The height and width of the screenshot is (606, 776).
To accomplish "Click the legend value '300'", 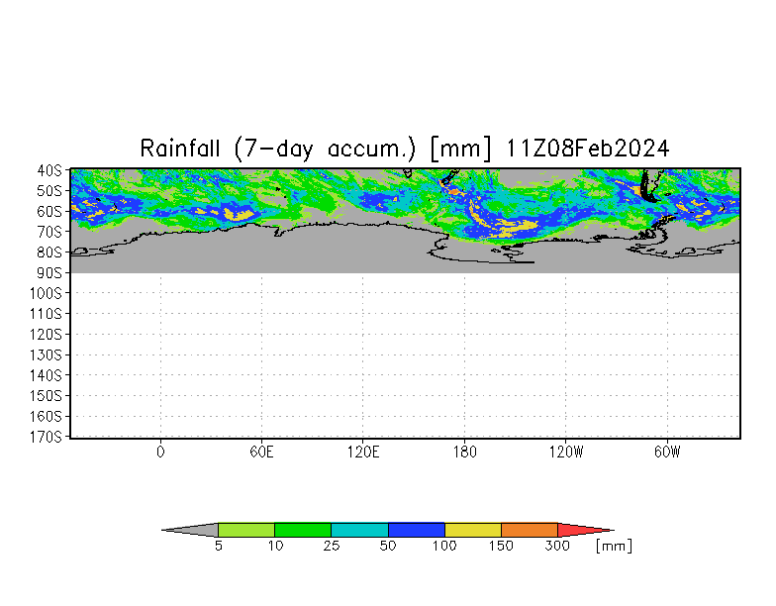I will [x=557, y=547].
